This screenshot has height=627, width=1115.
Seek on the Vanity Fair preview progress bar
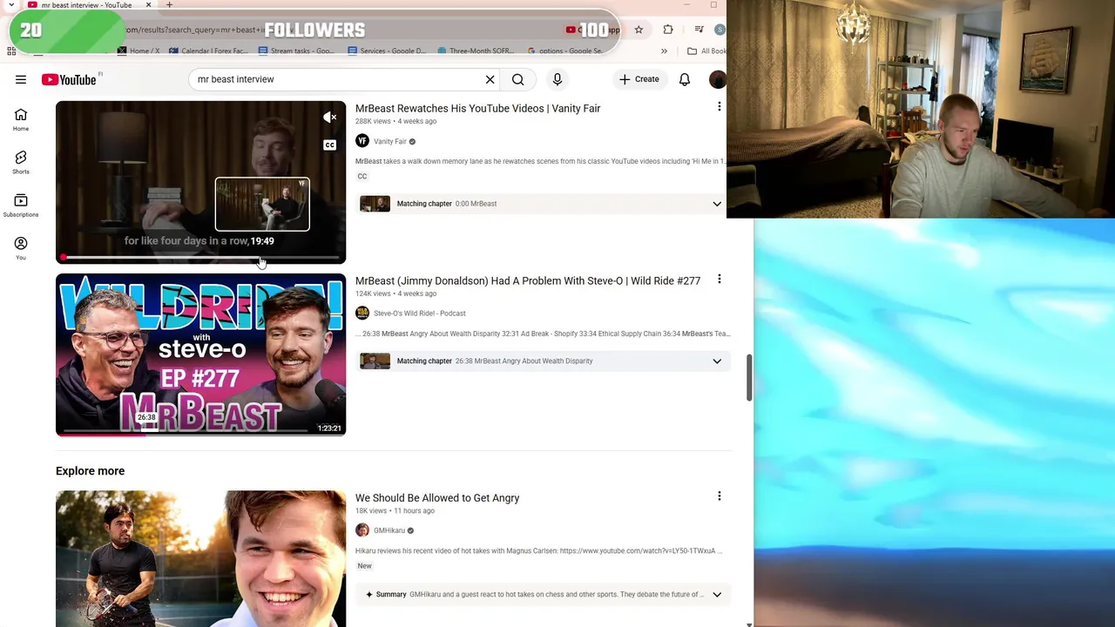coord(200,258)
